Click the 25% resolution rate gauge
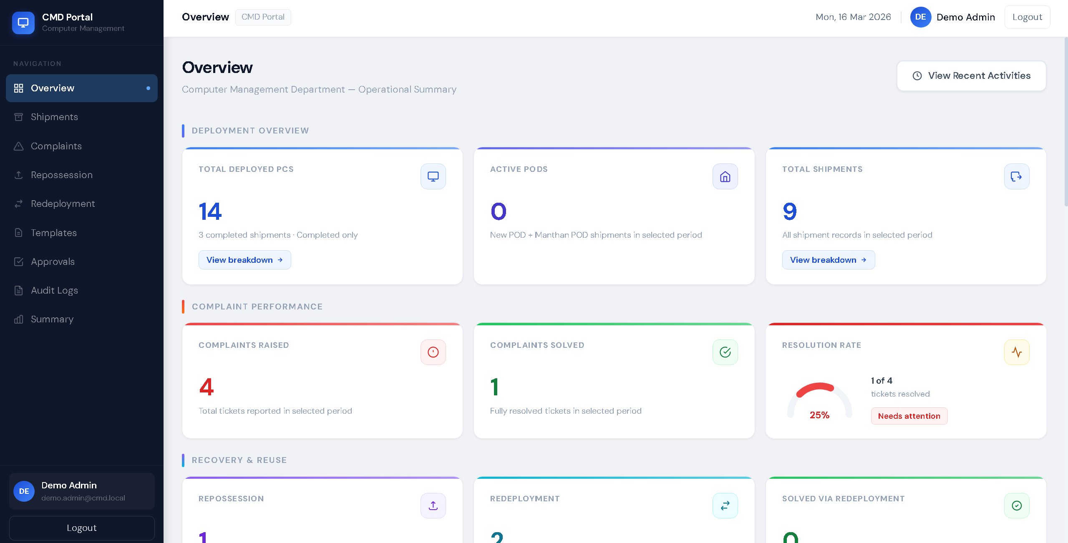Viewport: 1068px width, 543px height. pos(819,401)
